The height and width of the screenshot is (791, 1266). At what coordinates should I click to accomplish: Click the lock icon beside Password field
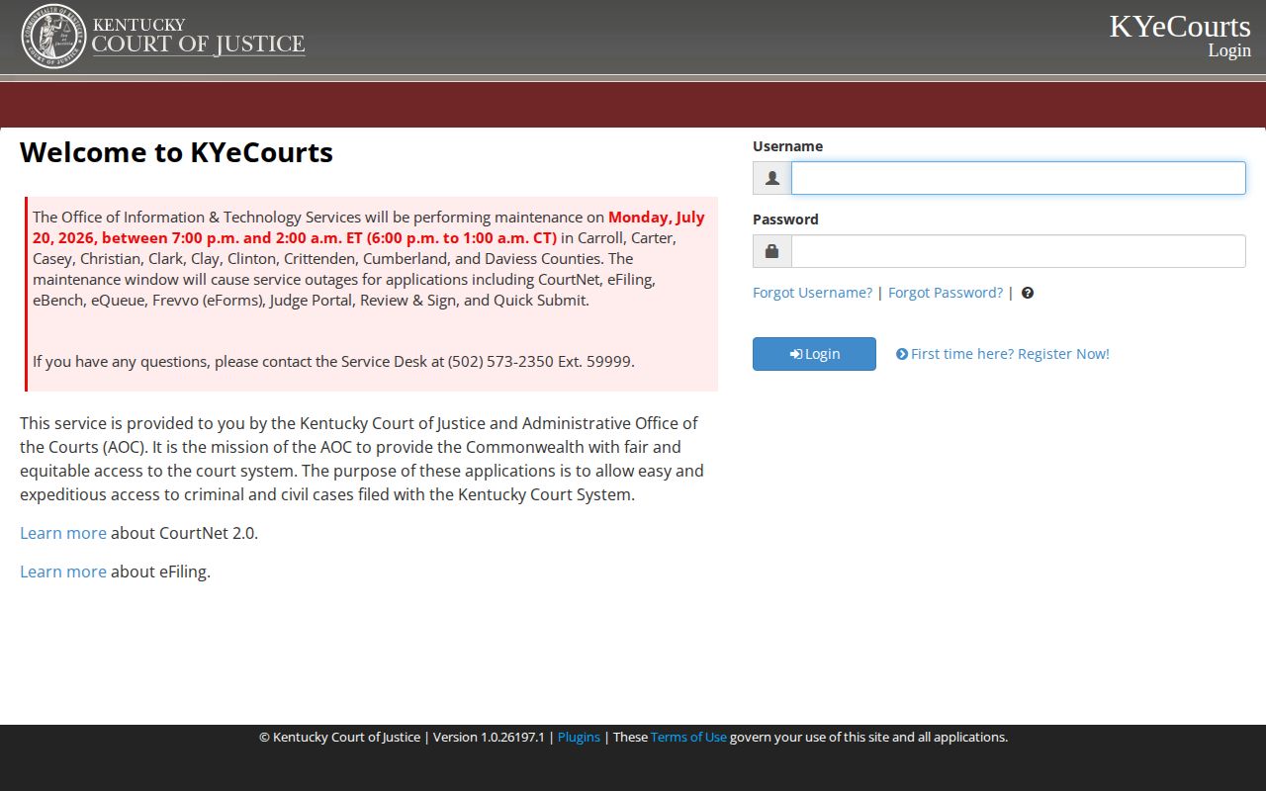coord(772,251)
